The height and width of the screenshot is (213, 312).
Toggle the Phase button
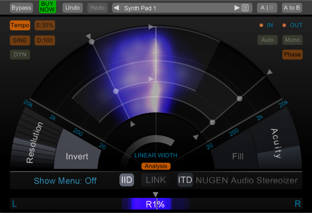292,55
